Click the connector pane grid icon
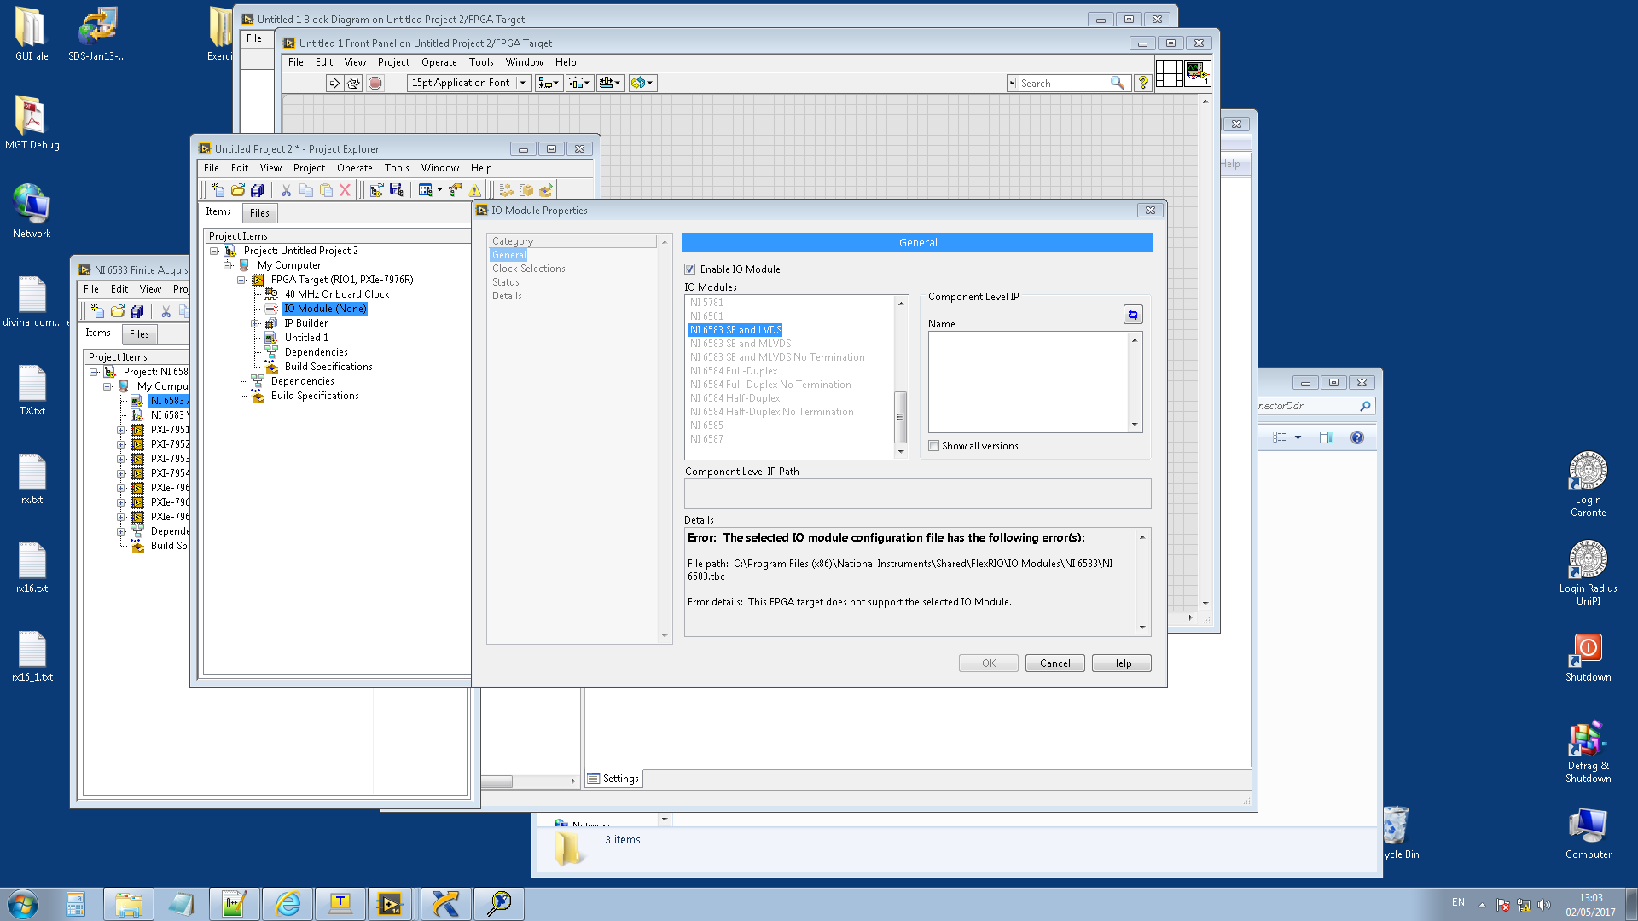Image resolution: width=1638 pixels, height=921 pixels. 1170,72
